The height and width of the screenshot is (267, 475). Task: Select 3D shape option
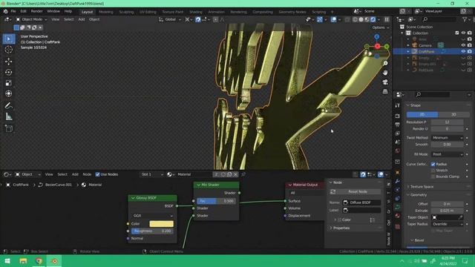point(453,114)
